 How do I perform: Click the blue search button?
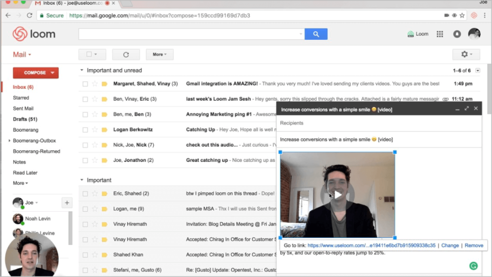[316, 34]
